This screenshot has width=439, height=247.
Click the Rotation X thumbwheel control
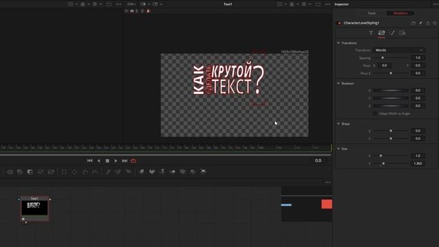tap(390, 91)
